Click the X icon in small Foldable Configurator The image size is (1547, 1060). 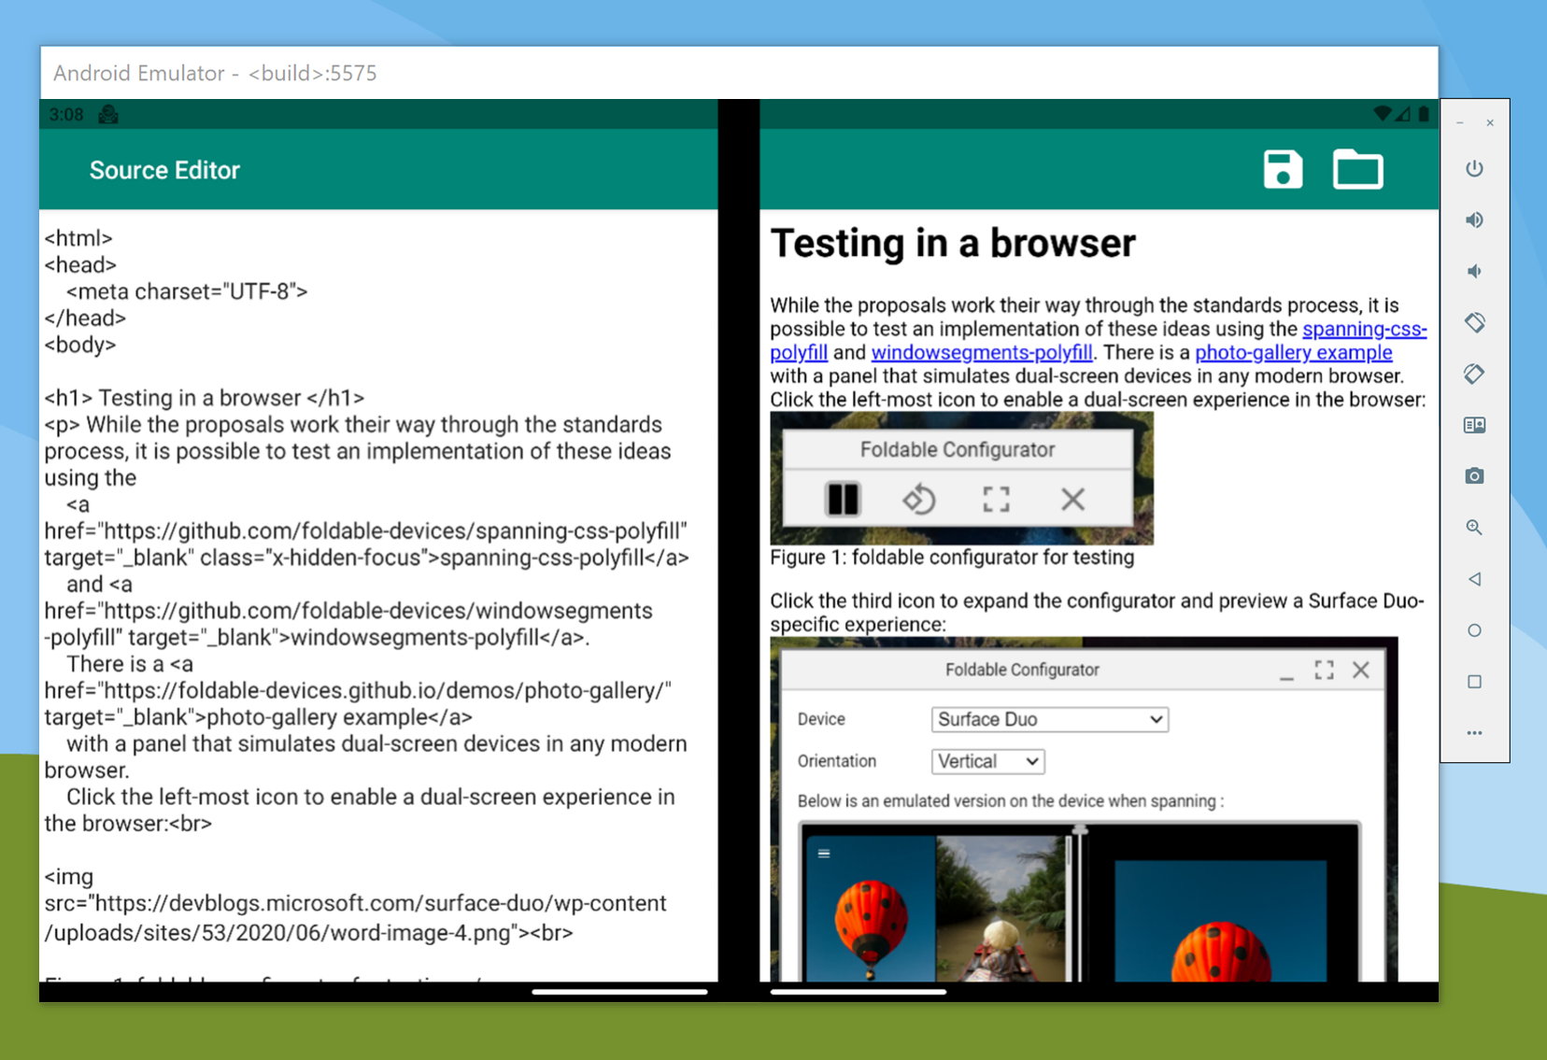pyautogui.click(x=1072, y=500)
